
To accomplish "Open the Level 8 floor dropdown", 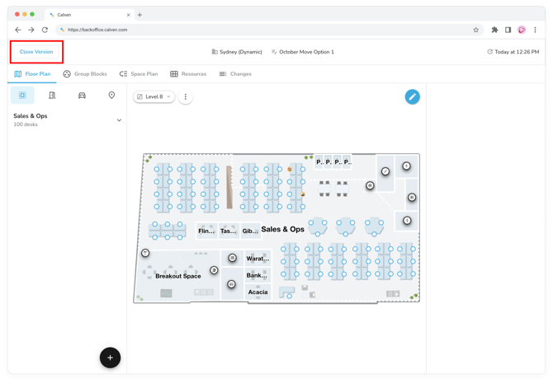I will pyautogui.click(x=154, y=97).
